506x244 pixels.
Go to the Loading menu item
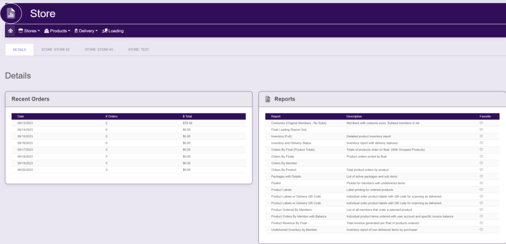coord(113,31)
